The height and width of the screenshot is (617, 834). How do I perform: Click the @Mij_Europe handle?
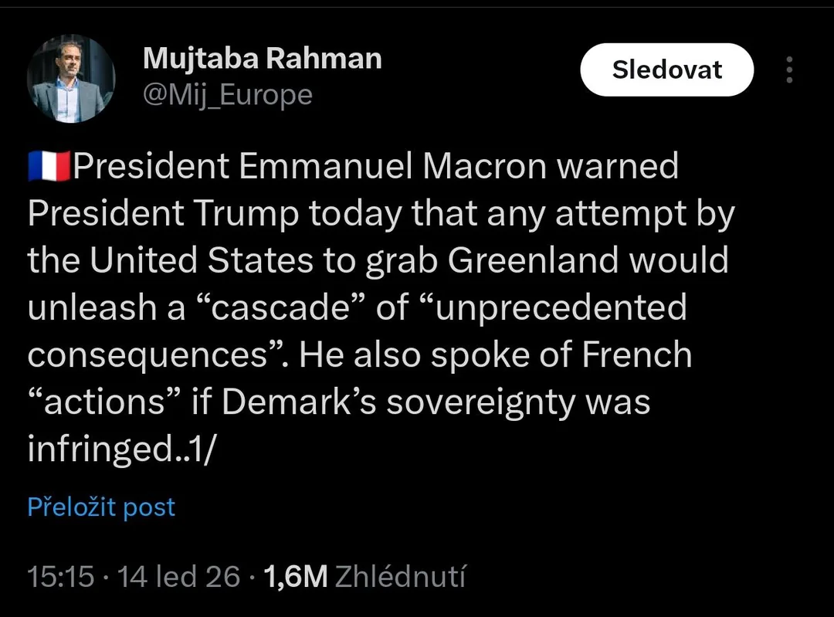[x=228, y=95]
